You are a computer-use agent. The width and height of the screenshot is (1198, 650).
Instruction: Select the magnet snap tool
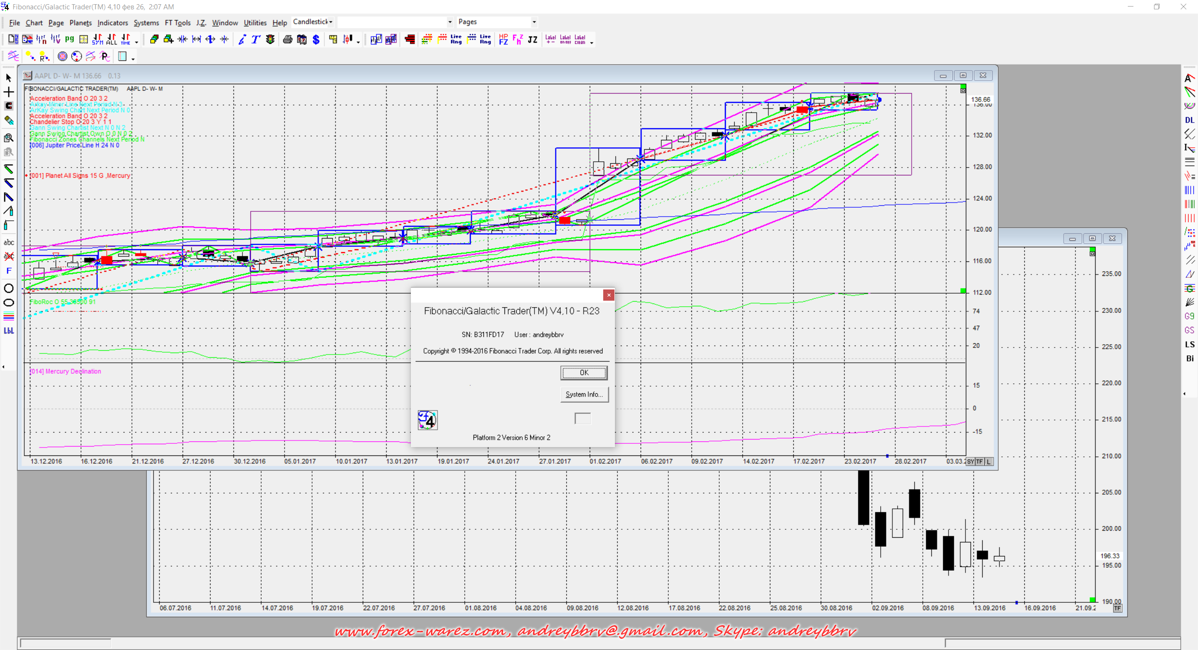[8, 106]
